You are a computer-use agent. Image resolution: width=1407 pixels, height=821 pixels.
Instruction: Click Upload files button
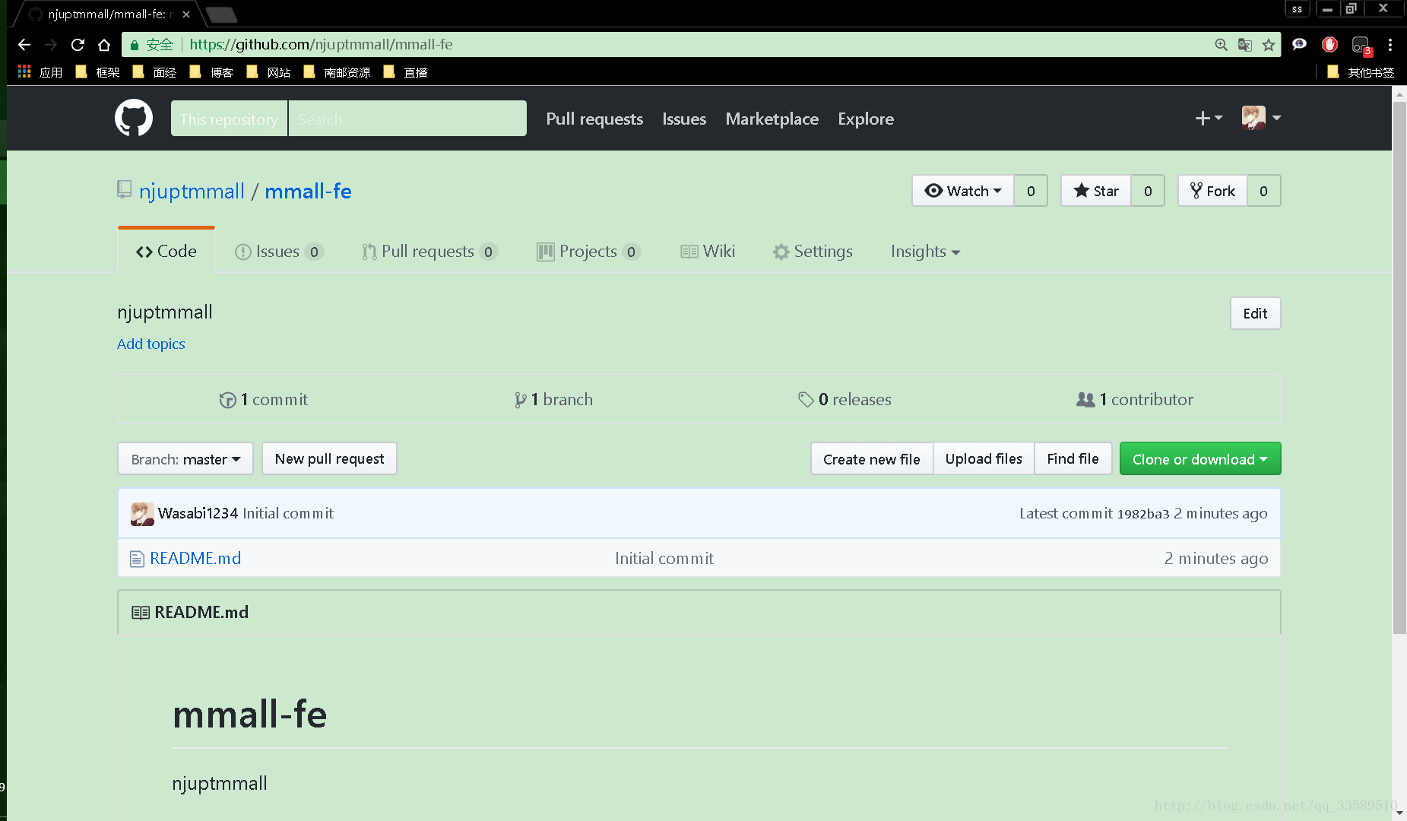pos(984,459)
